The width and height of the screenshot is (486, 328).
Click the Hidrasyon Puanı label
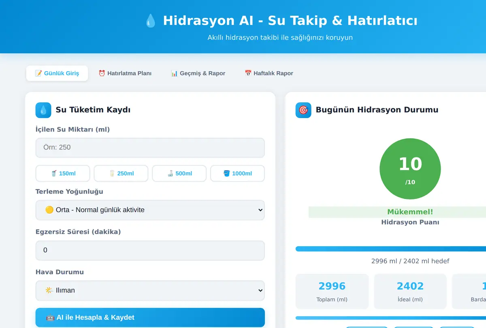pyautogui.click(x=410, y=222)
